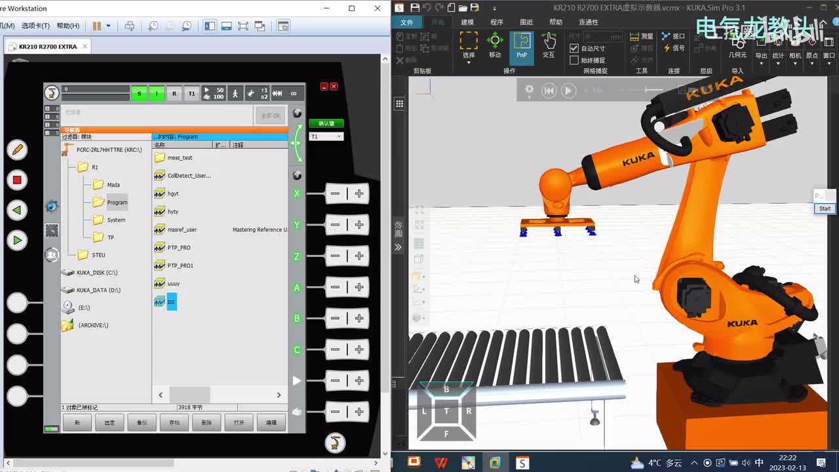Click the minus key for Y axis jogging
This screenshot has width=839, height=472.
(x=336, y=225)
